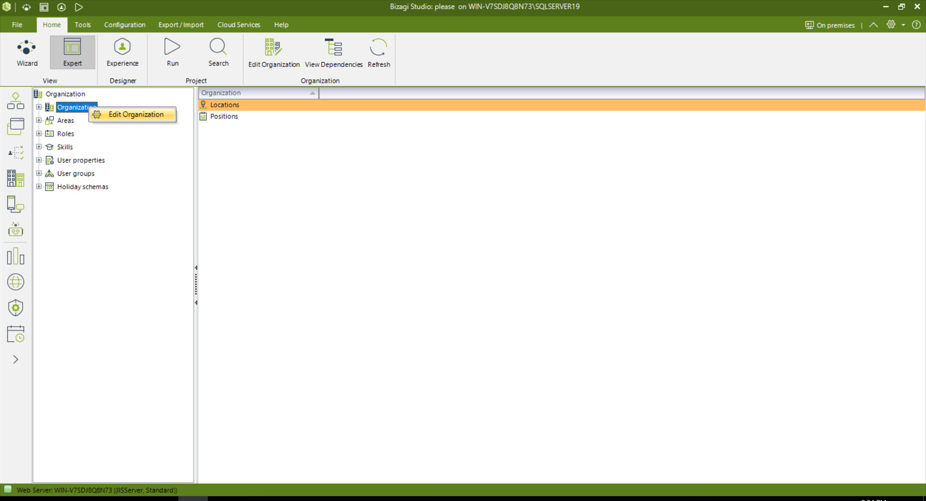Select the Holiday schemas tree item

tap(83, 186)
